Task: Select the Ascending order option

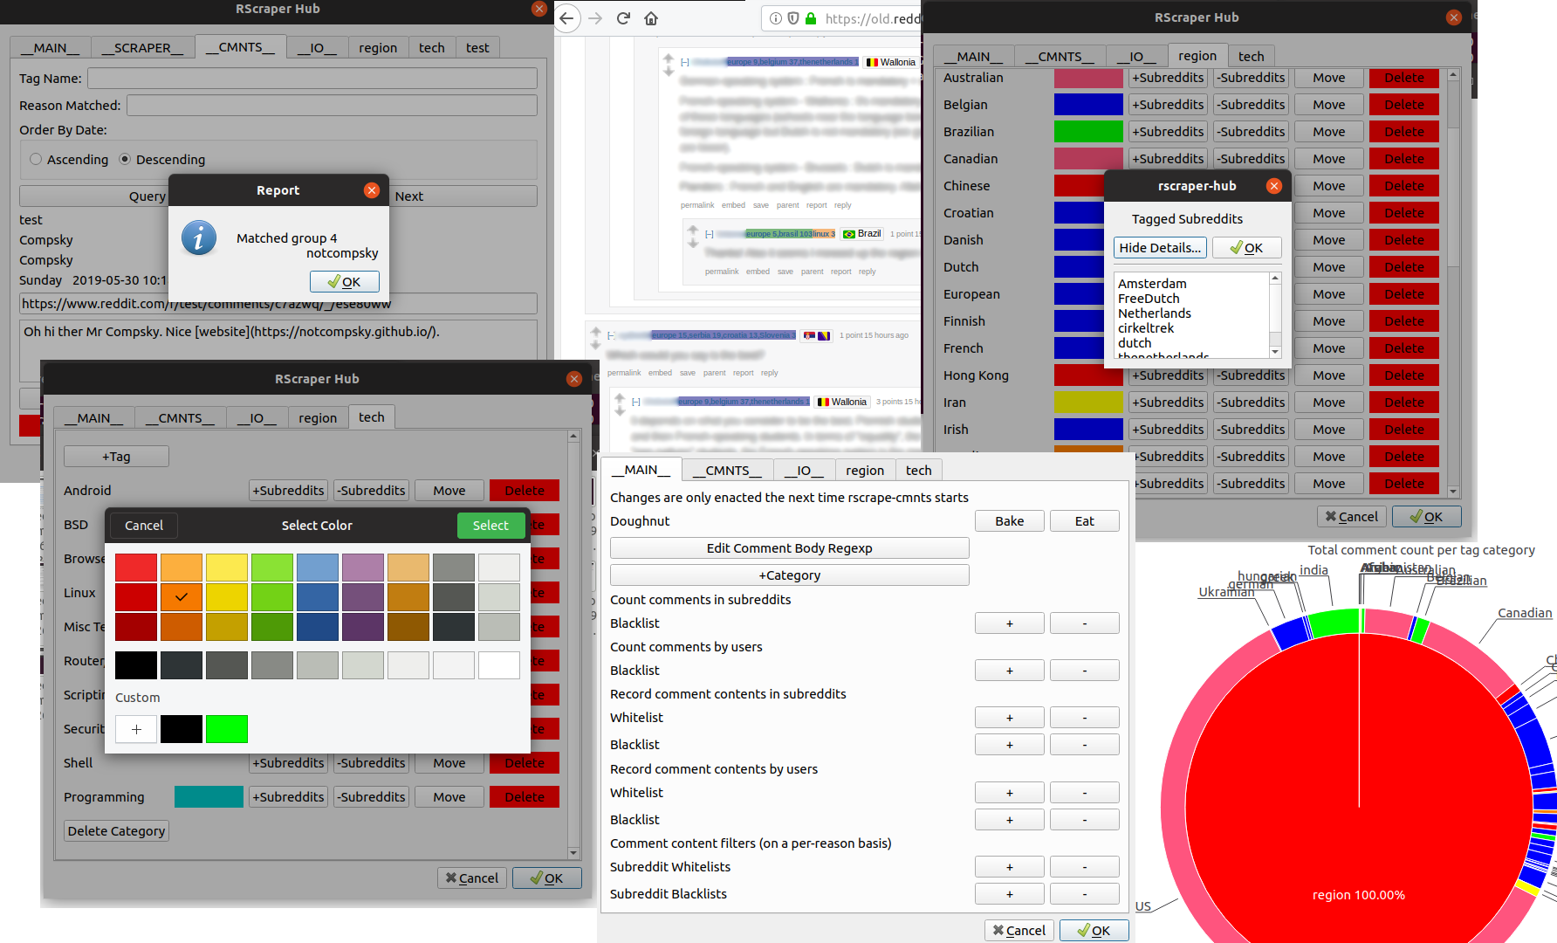Action: (36, 159)
